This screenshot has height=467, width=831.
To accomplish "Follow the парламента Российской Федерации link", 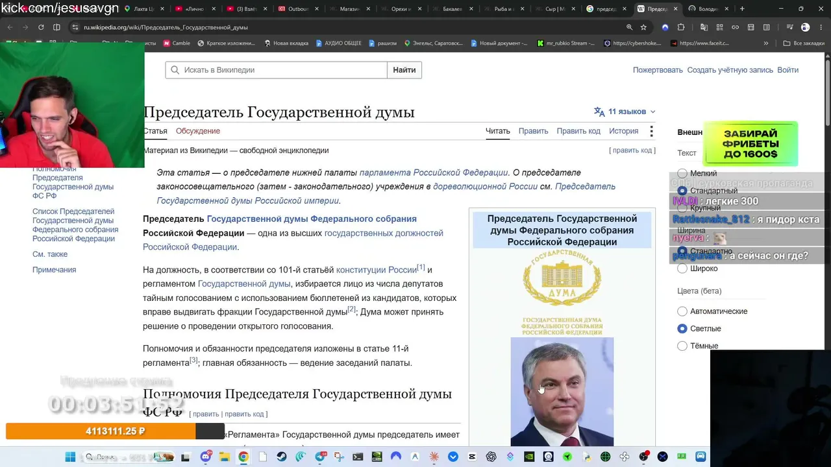I will coord(434,173).
